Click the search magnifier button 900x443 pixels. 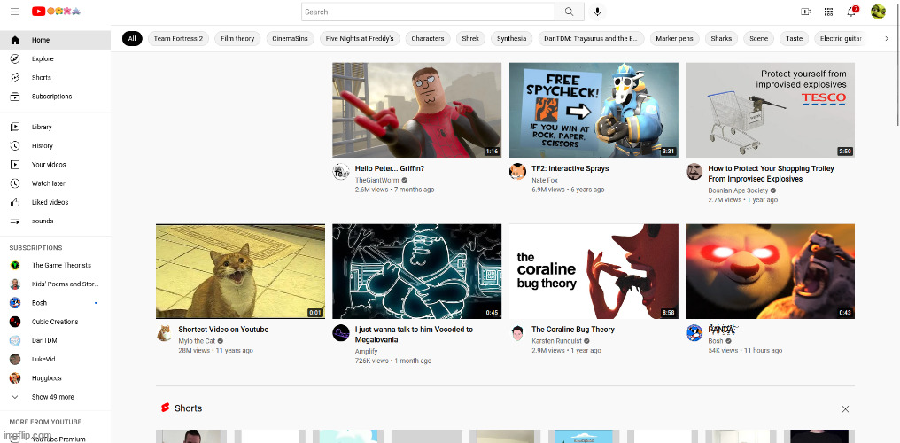coord(569,12)
